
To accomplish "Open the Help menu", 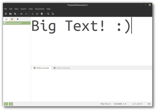I will tap(48, 9).
